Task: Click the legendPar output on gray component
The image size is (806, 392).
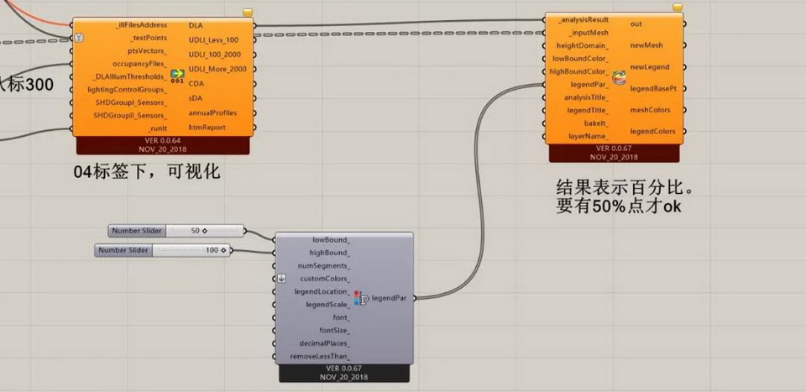Action: (390, 298)
